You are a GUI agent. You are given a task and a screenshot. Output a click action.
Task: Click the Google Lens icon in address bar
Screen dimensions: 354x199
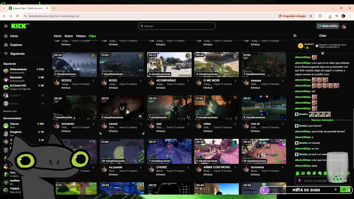pyautogui.click(x=280, y=16)
